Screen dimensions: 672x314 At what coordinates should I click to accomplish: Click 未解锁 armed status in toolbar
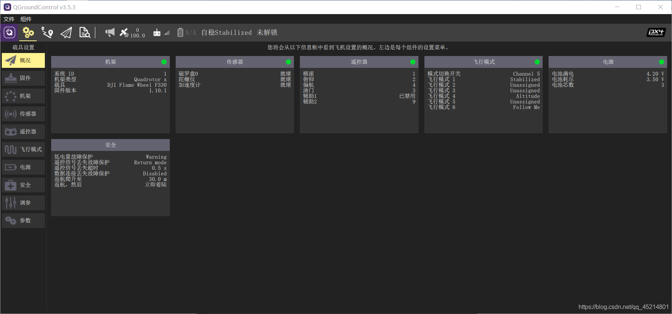click(267, 33)
